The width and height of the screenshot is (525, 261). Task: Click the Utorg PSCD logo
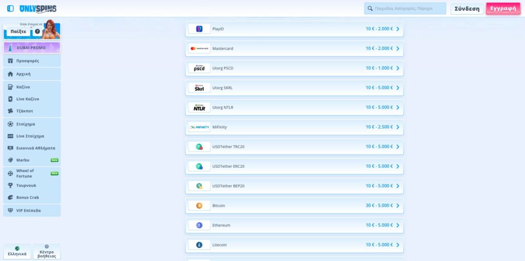click(x=199, y=69)
